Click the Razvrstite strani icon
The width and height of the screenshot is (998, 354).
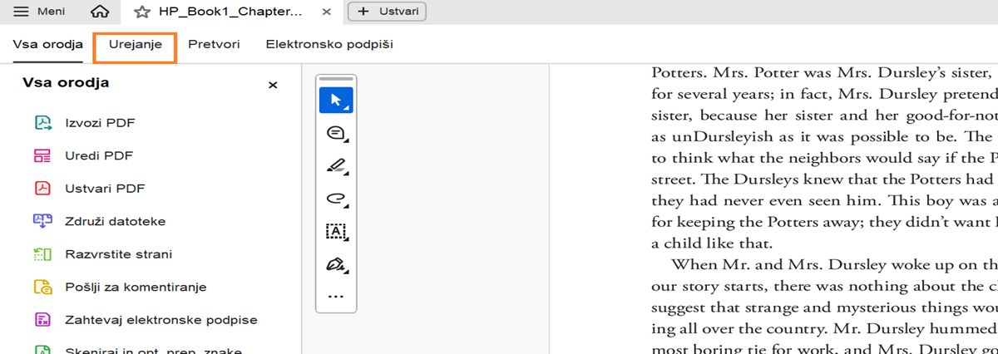click(x=43, y=254)
